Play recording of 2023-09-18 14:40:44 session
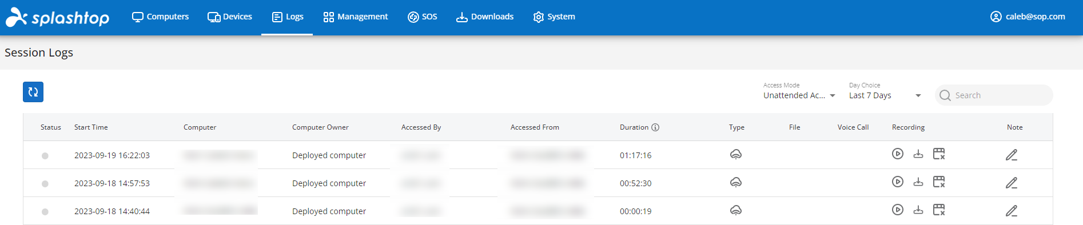 (898, 210)
